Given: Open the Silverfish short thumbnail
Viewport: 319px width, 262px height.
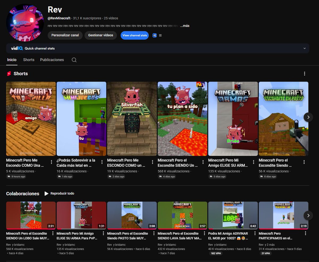Looking at the screenshot, I should (132, 119).
